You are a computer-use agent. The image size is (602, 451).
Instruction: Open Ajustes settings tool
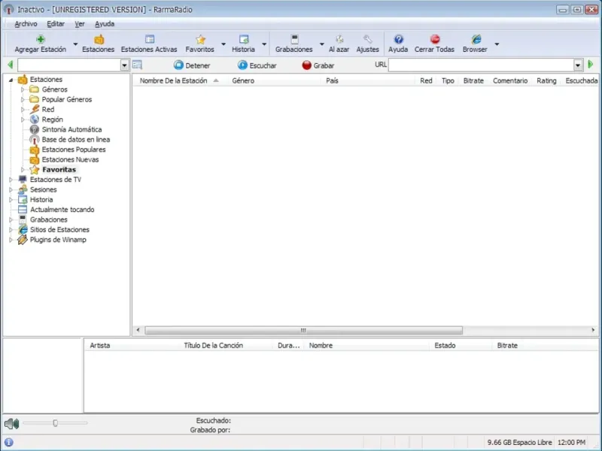pyautogui.click(x=368, y=44)
